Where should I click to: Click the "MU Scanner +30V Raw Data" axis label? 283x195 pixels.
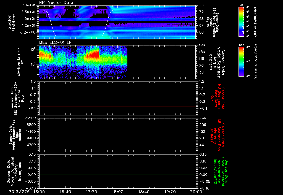pyautogui.click(x=17, y=98)
